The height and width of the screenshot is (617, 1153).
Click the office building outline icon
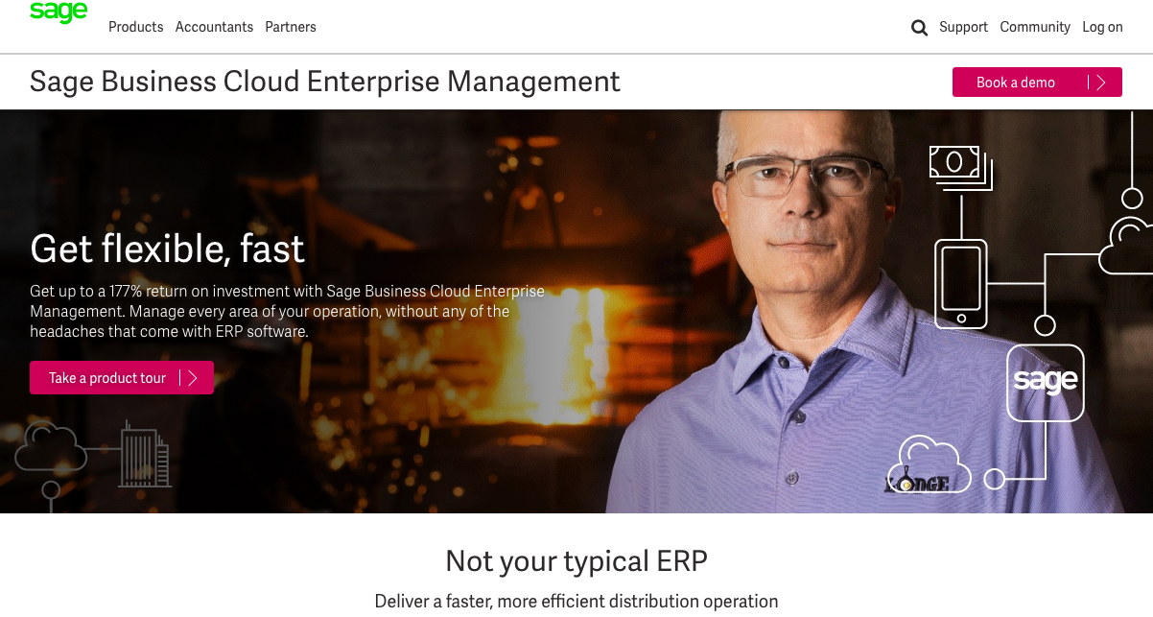pyautogui.click(x=145, y=454)
